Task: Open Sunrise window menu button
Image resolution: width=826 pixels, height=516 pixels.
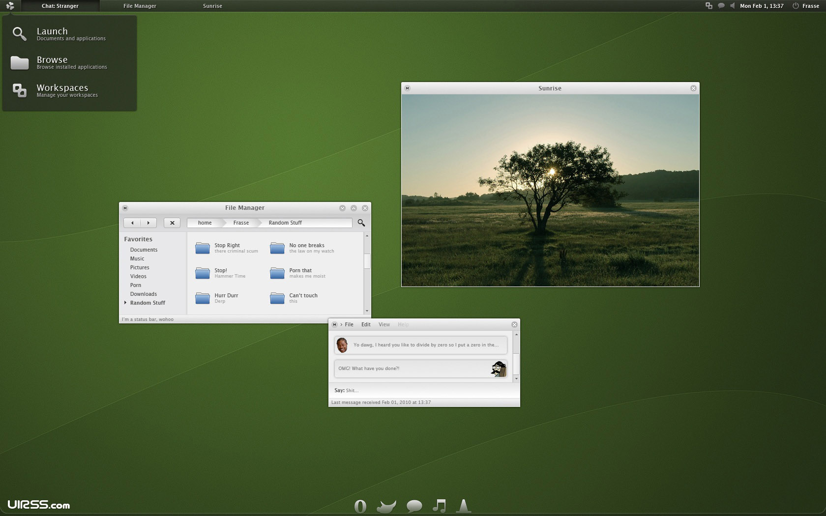Action: (x=407, y=88)
